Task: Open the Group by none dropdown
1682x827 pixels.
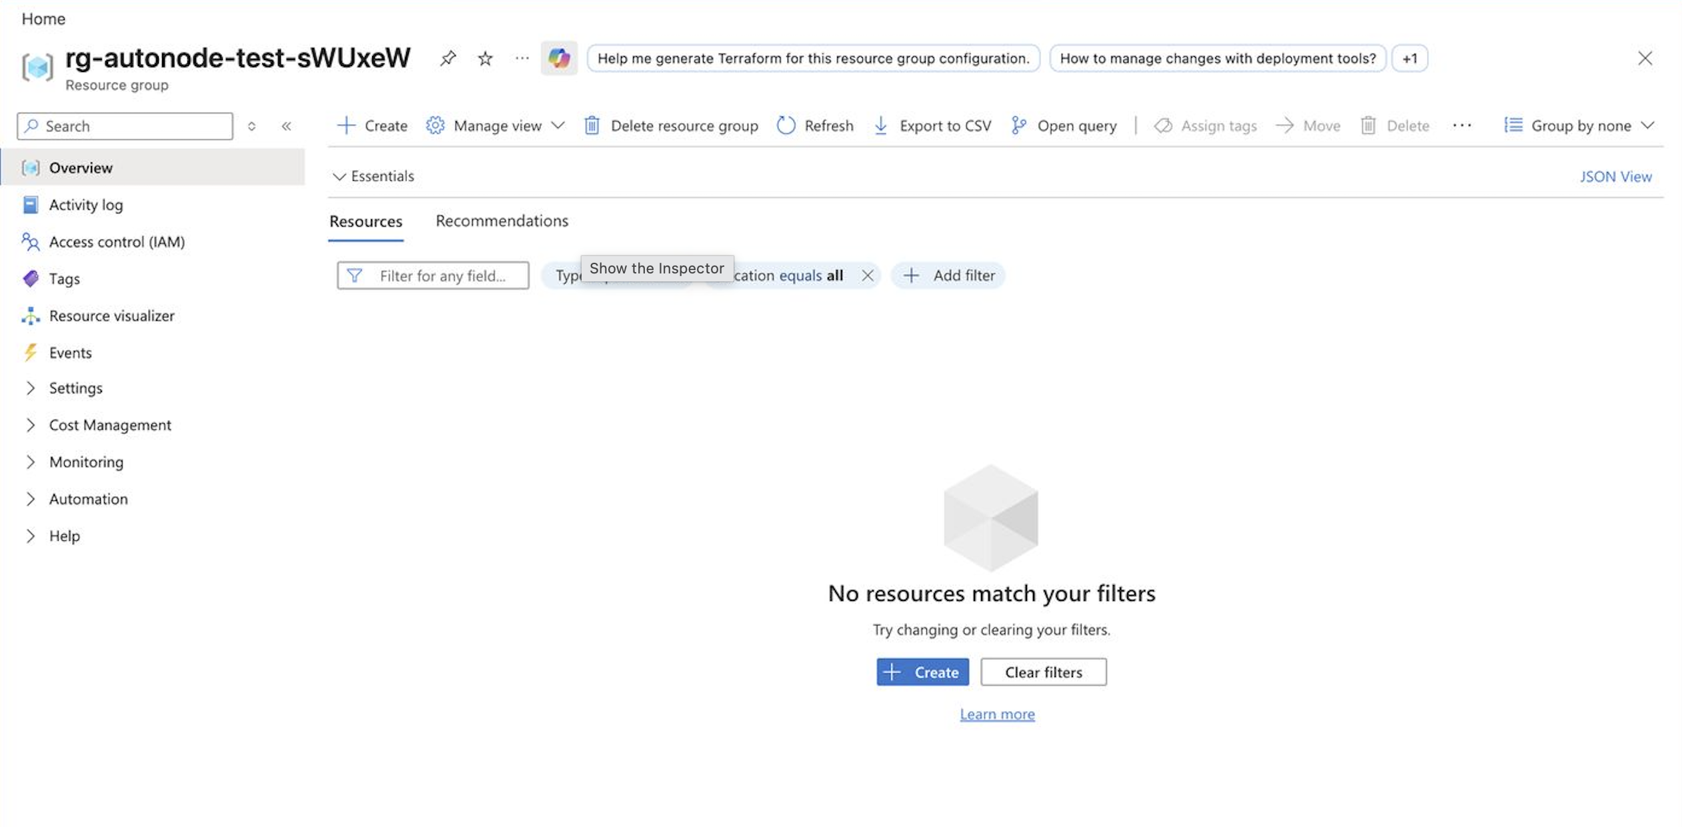Action: click(x=1579, y=125)
